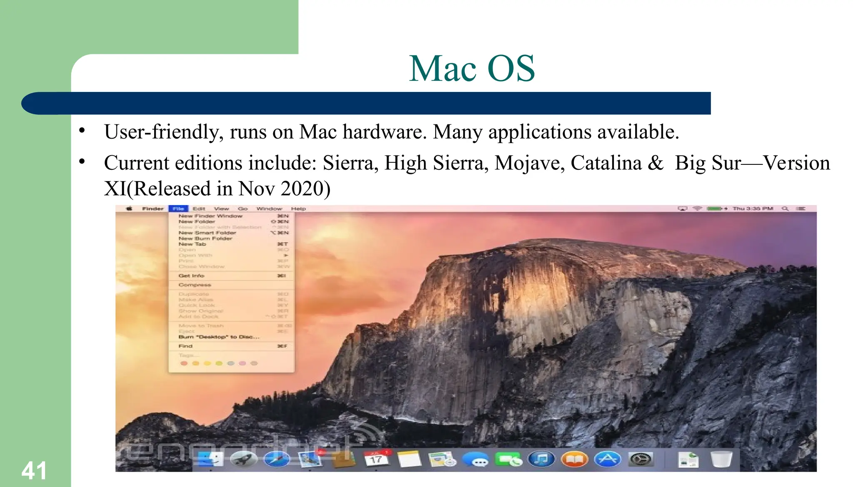Viewport: 853px width, 487px height.
Task: Open the Finder application menu
Action: click(x=153, y=209)
